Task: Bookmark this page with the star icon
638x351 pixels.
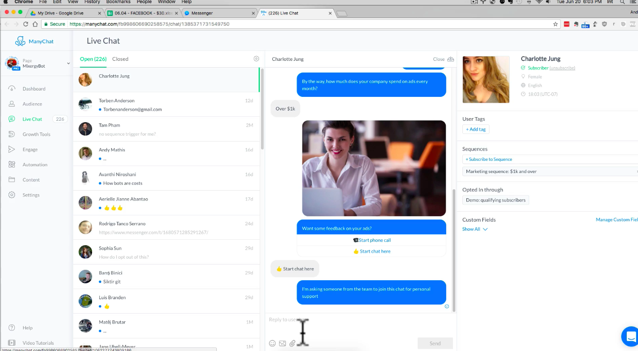Action: 555,24
